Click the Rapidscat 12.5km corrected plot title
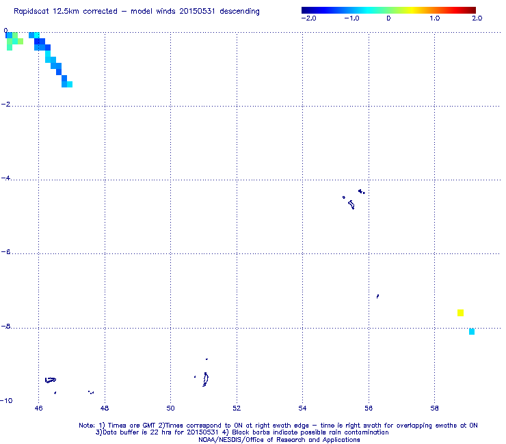Screen dimensions: 506x444 [137, 12]
